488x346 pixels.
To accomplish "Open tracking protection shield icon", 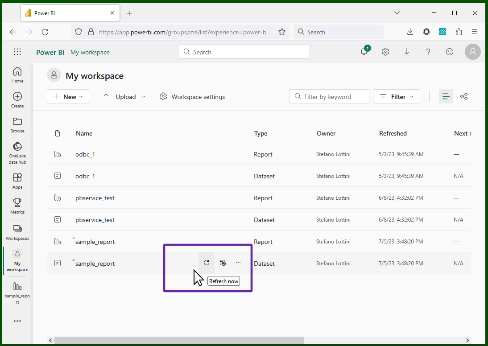I will tap(79, 32).
